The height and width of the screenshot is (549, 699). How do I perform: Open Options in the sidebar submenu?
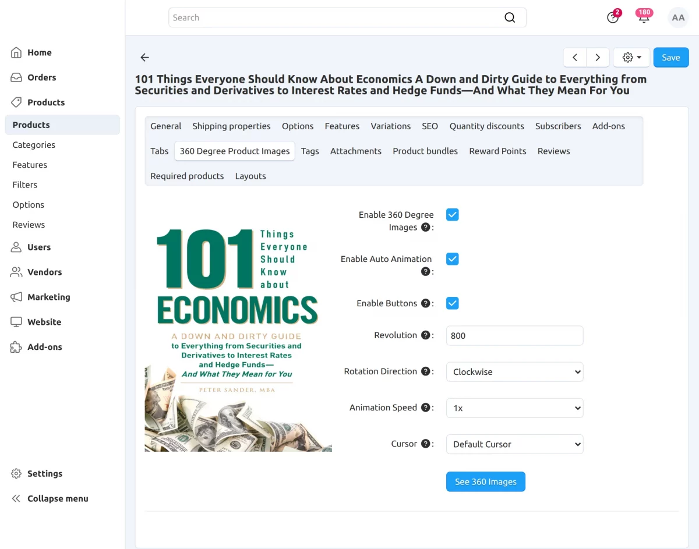[x=29, y=205]
